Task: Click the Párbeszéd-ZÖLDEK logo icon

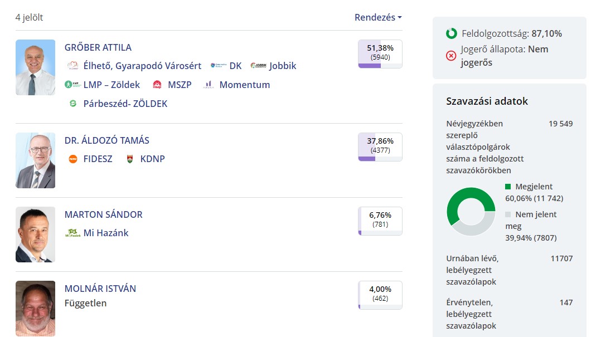Action: (72, 104)
